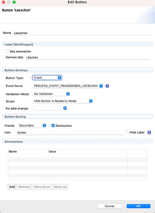Image resolution: width=155 pixels, height=213 pixels.
Task: Open the Validation-Mode dropdown
Action: pos(51,94)
